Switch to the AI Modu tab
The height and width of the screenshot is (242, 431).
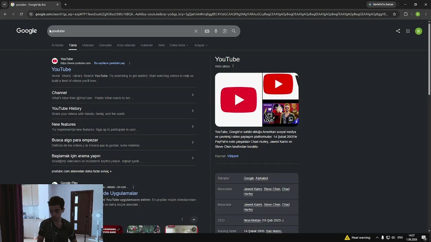click(57, 45)
